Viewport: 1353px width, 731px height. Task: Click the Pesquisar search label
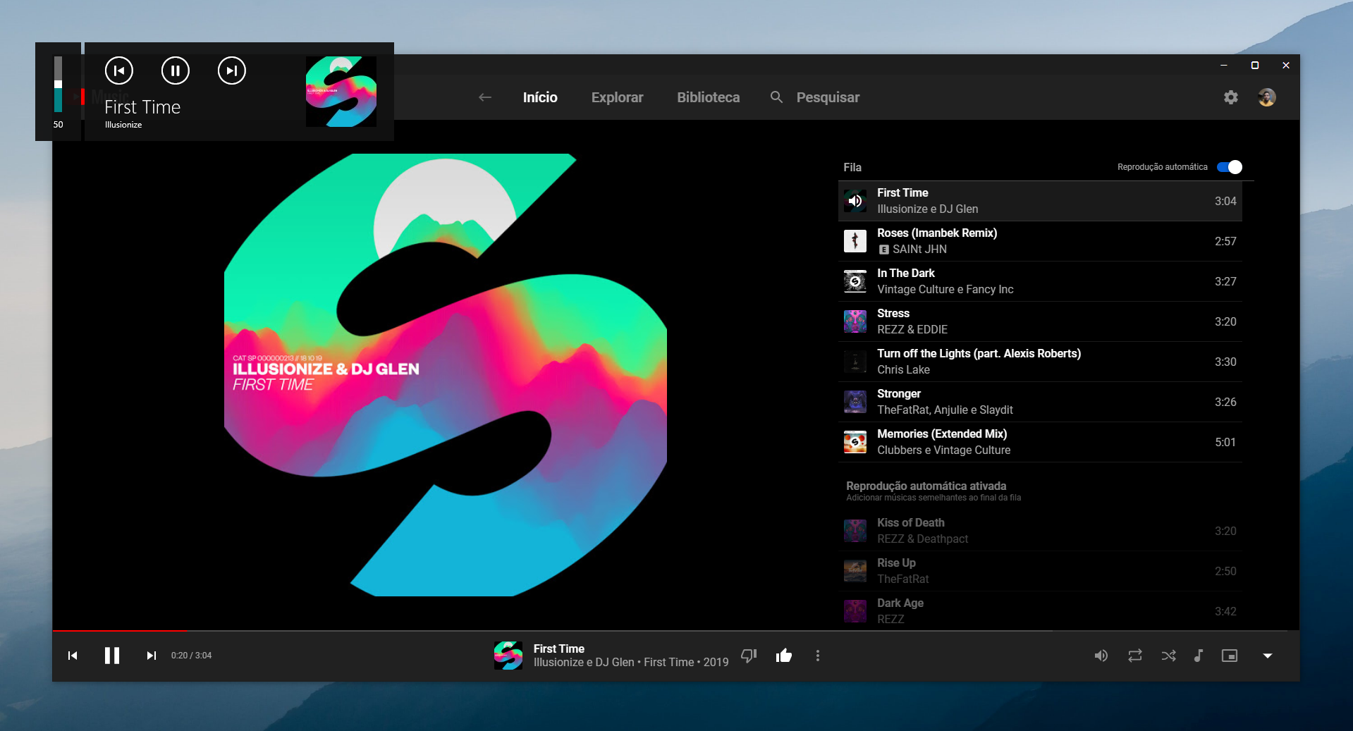tap(828, 97)
